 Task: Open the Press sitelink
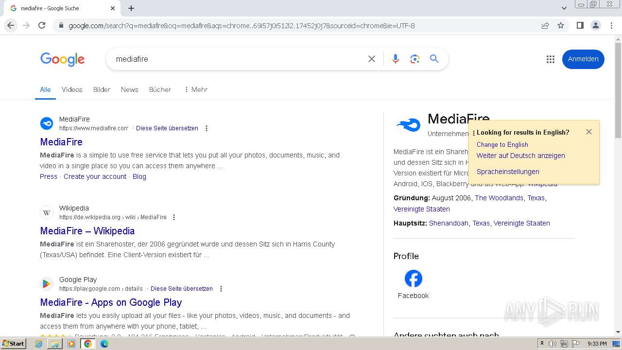[49, 176]
